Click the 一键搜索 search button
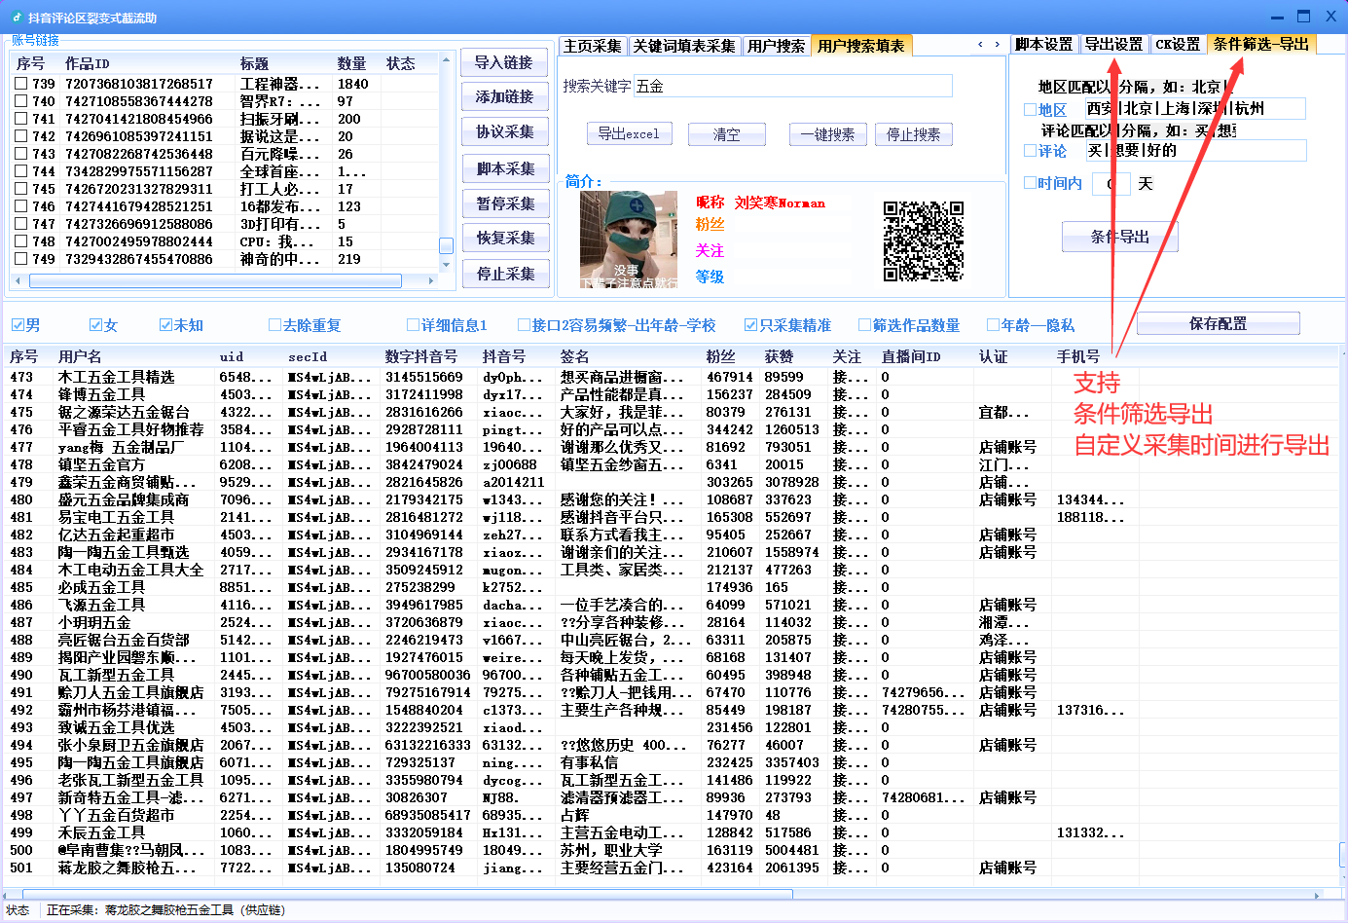This screenshot has height=923, width=1348. pos(828,133)
